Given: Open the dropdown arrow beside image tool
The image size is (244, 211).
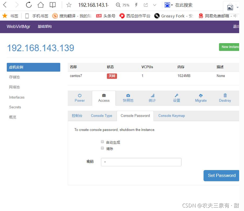Looking at the screenshot, I should click(x=238, y=7).
